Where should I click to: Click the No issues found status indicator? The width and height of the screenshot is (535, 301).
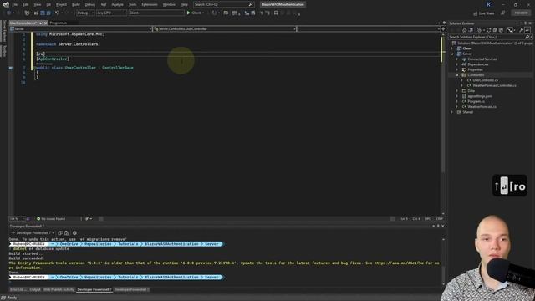point(51,219)
